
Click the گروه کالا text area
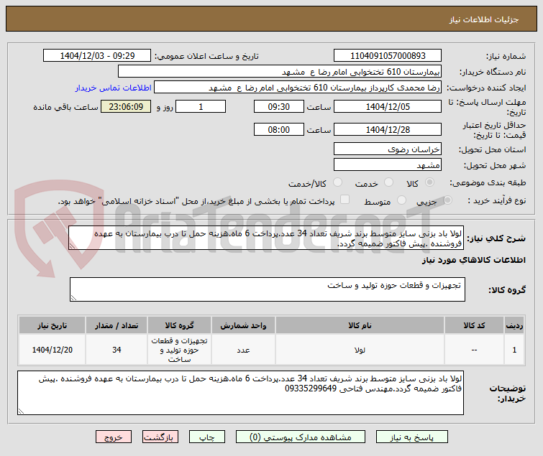tap(268, 289)
